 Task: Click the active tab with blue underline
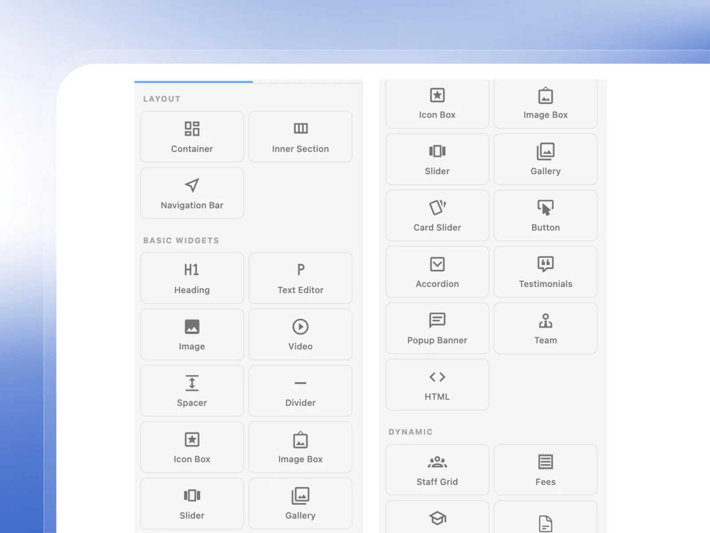[x=193, y=82]
